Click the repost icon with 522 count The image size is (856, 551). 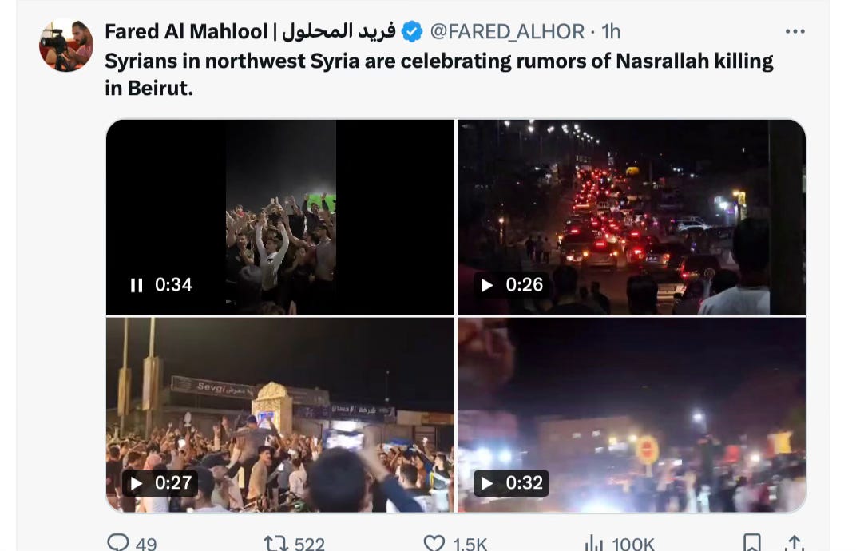[275, 543]
